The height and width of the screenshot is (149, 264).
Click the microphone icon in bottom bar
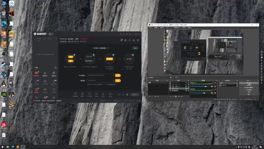point(103,94)
